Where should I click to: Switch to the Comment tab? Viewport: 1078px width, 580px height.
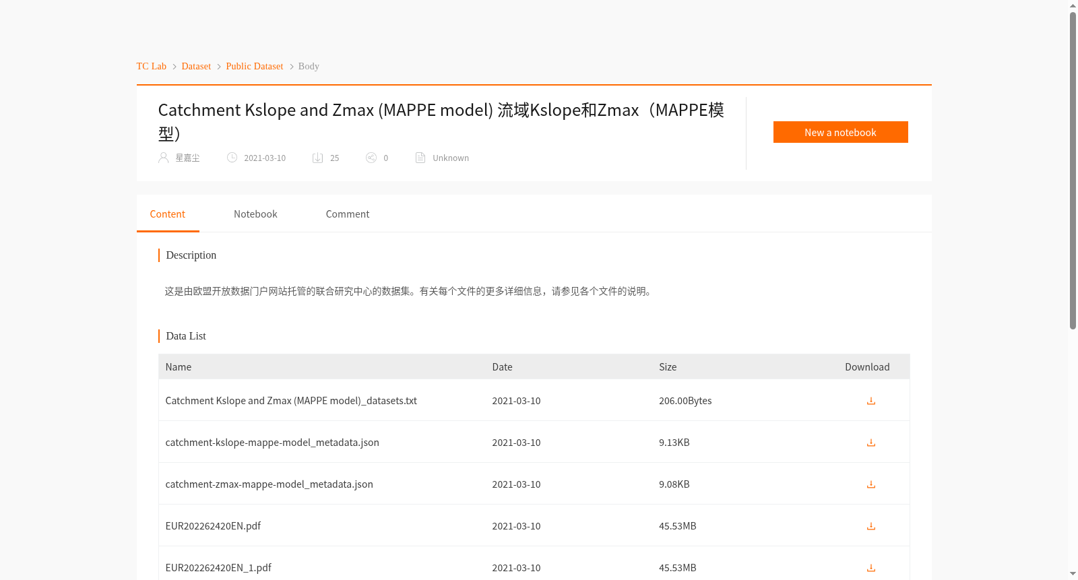pos(348,214)
